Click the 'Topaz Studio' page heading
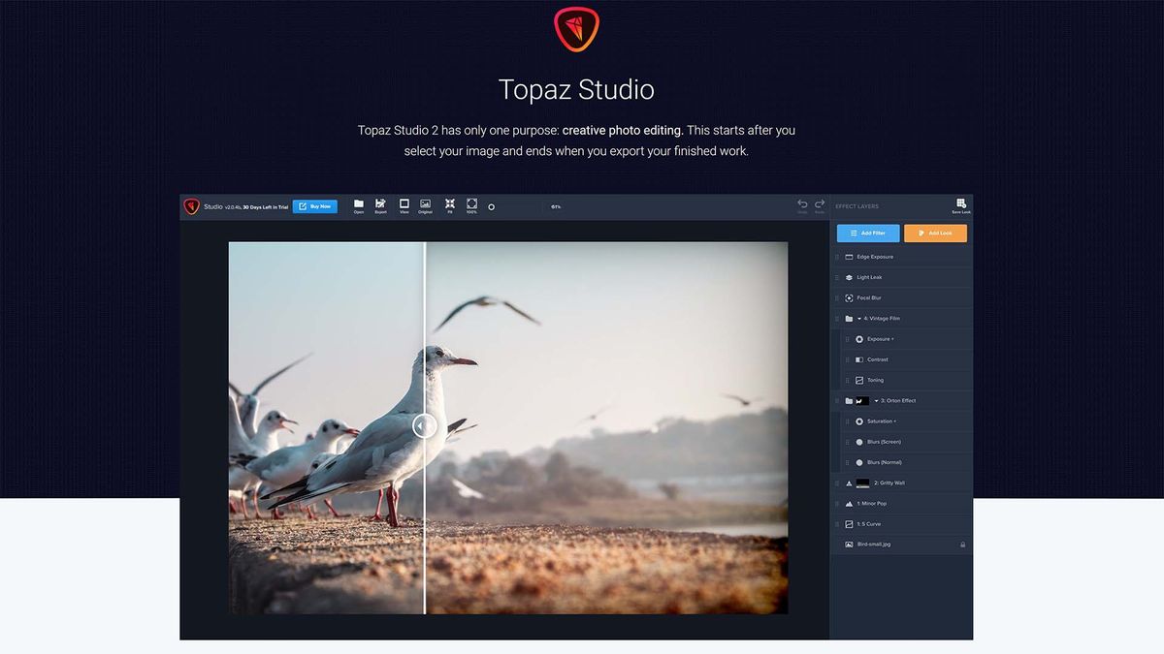Viewport: 1164px width, 654px height. pos(576,90)
